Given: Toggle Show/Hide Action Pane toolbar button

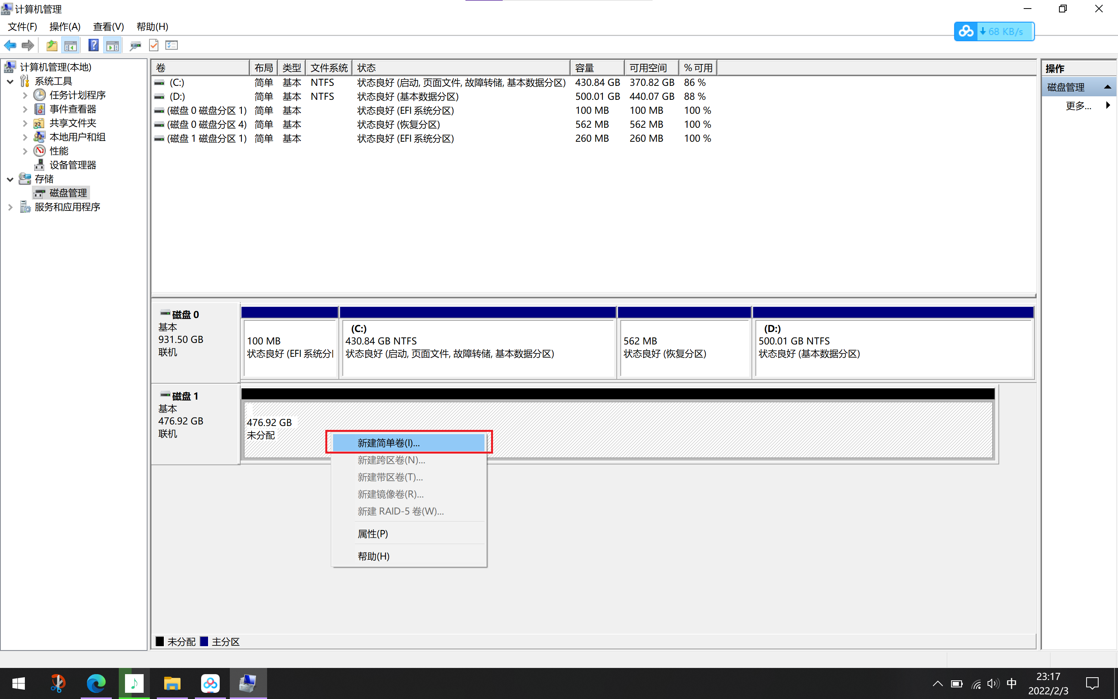Looking at the screenshot, I should pos(112,45).
